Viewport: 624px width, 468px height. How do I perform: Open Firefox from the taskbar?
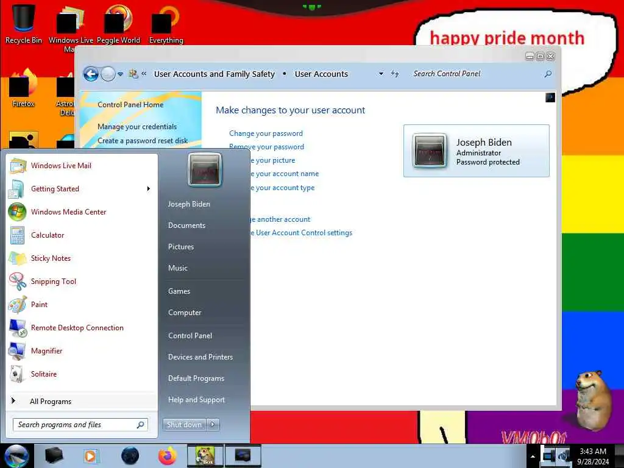click(168, 456)
